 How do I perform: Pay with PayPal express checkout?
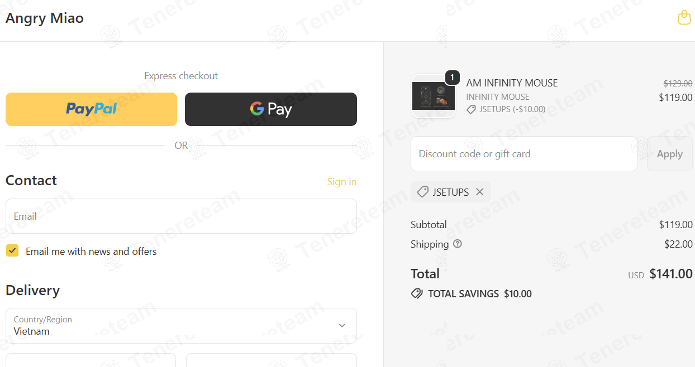(91, 109)
